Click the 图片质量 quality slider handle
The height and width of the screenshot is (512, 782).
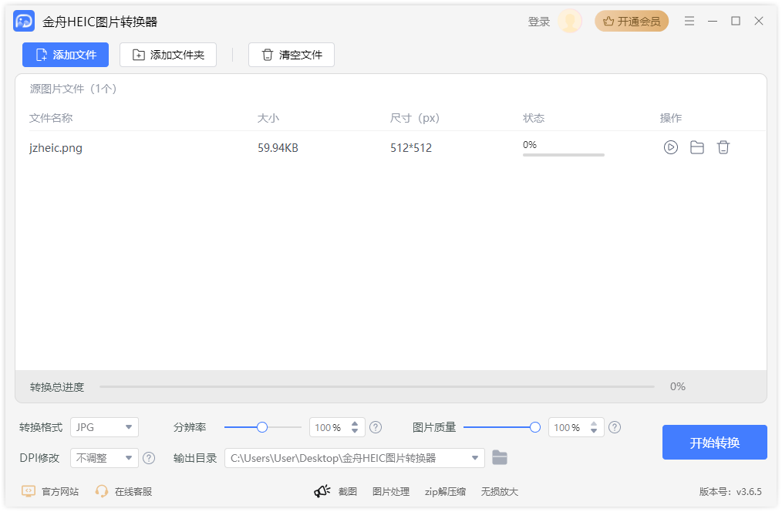pos(537,426)
